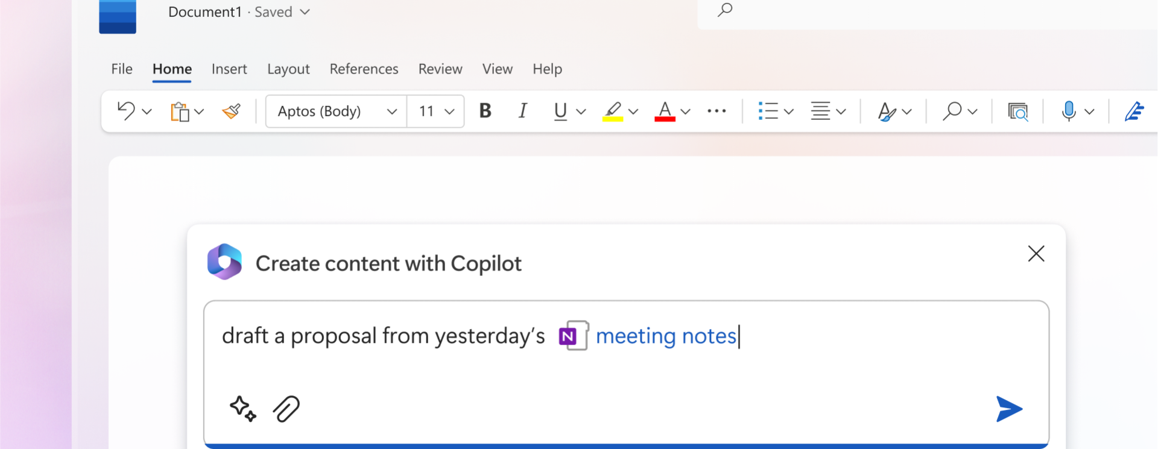Close the Copilot dialog
This screenshot has height=449, width=1158.
[1036, 254]
